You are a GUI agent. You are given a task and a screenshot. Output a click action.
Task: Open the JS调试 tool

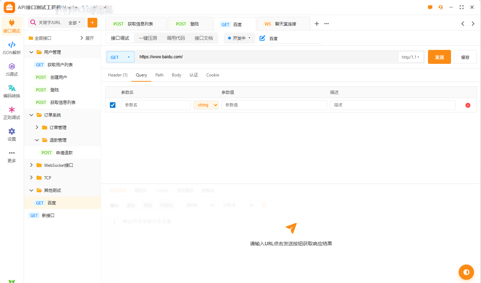point(12,70)
